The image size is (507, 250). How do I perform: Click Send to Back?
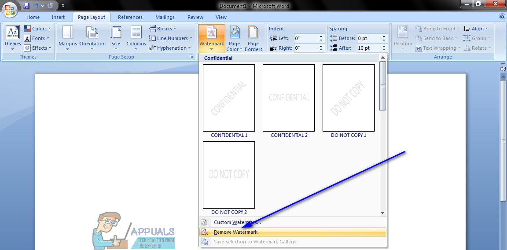(x=437, y=38)
